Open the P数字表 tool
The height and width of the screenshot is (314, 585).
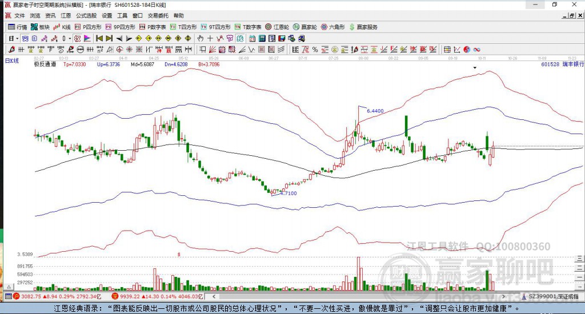click(x=153, y=27)
